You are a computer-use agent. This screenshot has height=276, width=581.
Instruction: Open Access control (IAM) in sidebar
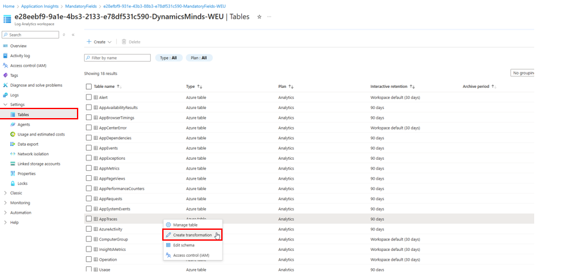[28, 65]
